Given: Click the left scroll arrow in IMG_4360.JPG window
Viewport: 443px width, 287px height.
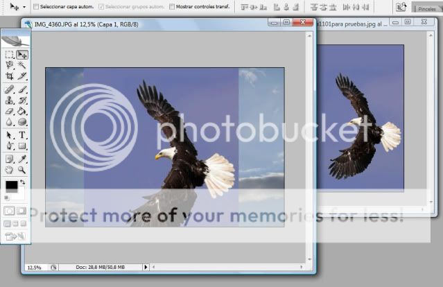Looking at the screenshot, I should [x=154, y=267].
